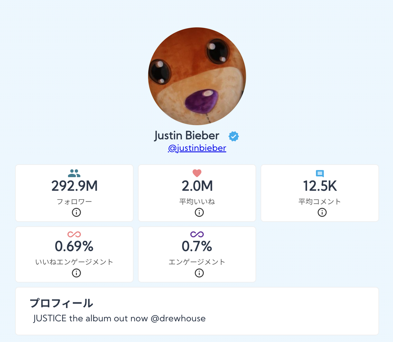Viewport: 393px width, 342px height.
Task: Click the 2.0M average likes value
Action: click(x=197, y=186)
